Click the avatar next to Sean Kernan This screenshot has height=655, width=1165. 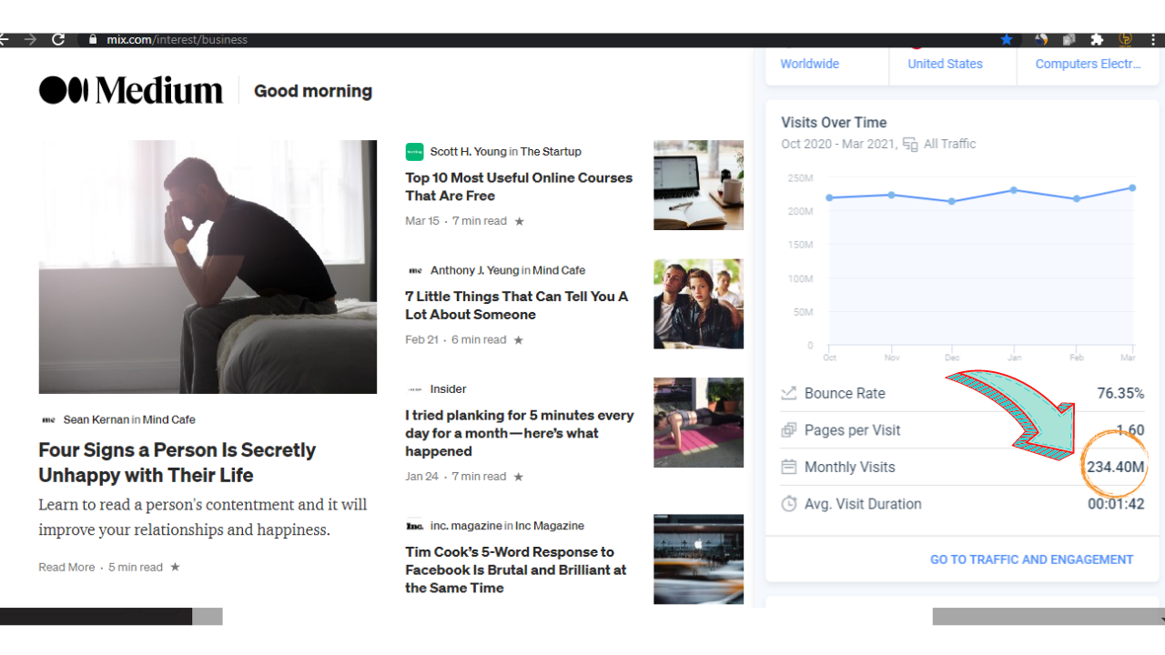pyautogui.click(x=48, y=420)
